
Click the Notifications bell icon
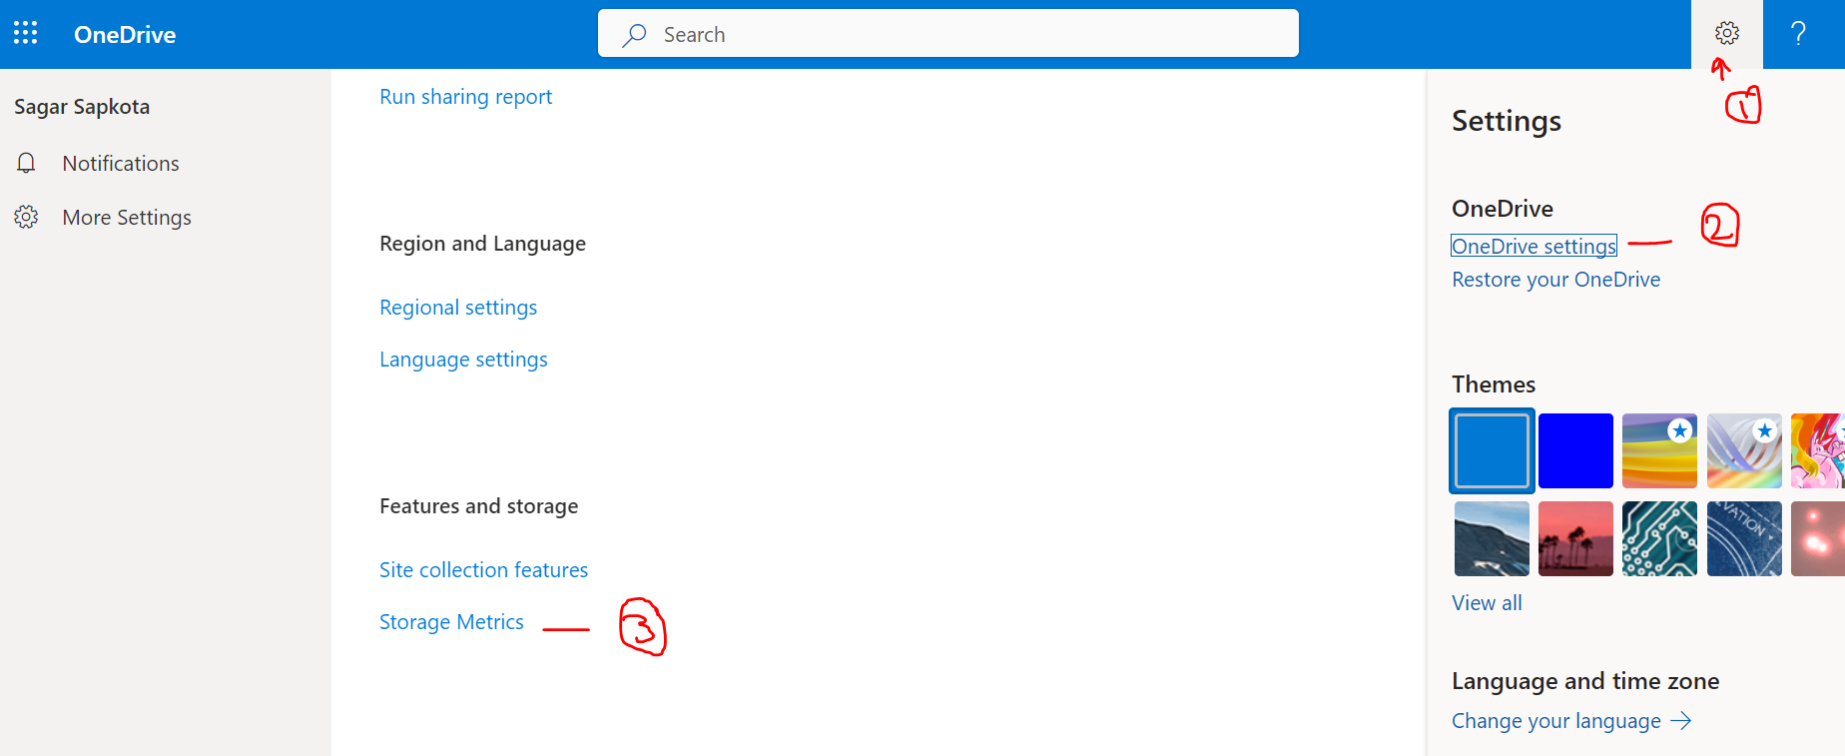click(x=26, y=163)
